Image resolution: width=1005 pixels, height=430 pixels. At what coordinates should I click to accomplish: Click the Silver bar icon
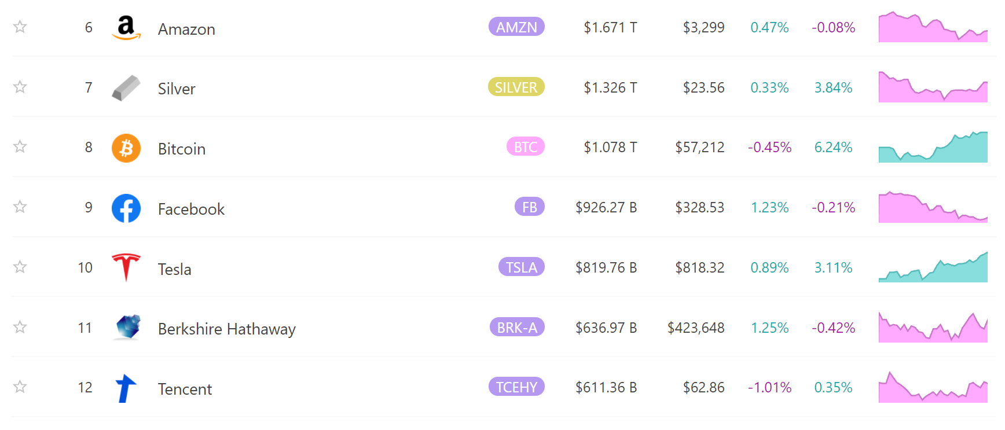pos(126,88)
